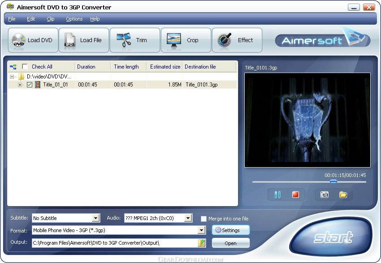Open the Options menu
Viewport: 381px width, 263px height.
point(74,19)
